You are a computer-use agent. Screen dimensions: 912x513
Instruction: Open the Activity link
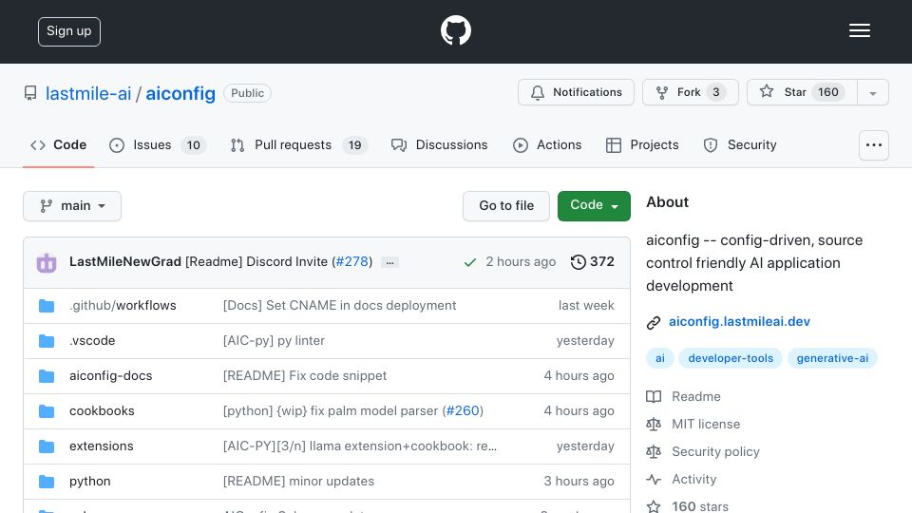click(693, 479)
